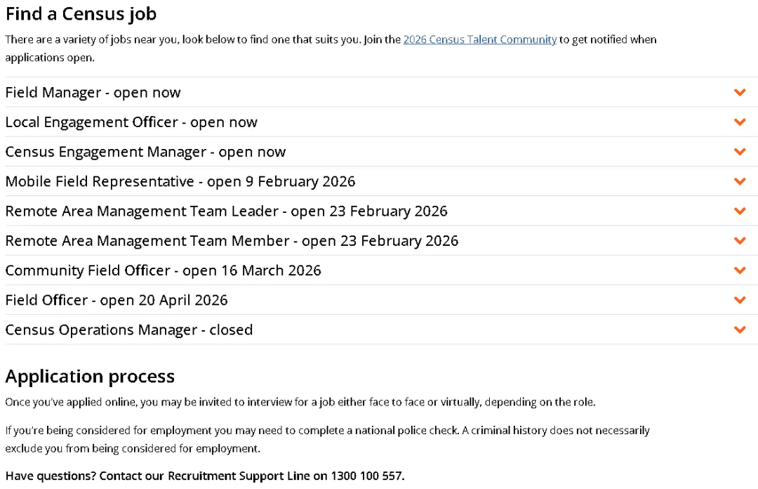758x489 pixels.
Task: Expand the Field Manager chevron arrow
Action: (x=740, y=92)
